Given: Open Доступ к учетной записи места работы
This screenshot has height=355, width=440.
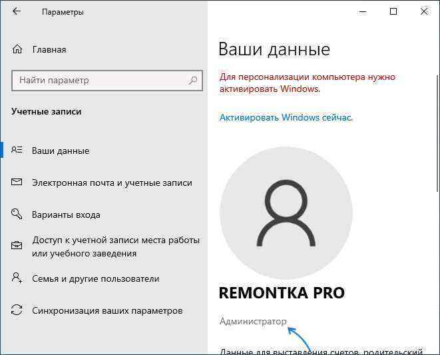Looking at the screenshot, I should pos(104,246).
